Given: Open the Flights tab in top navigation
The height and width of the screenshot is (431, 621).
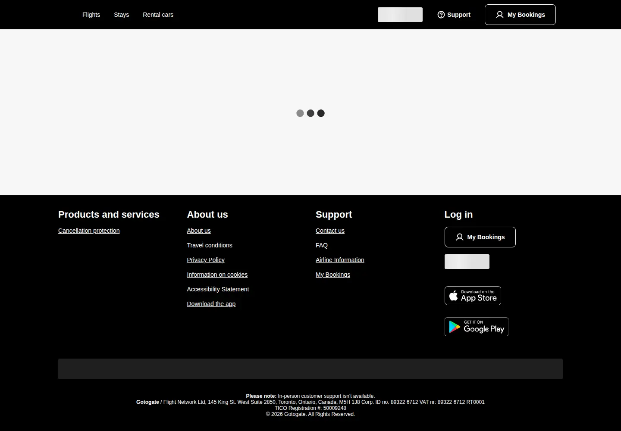Looking at the screenshot, I should pyautogui.click(x=91, y=15).
